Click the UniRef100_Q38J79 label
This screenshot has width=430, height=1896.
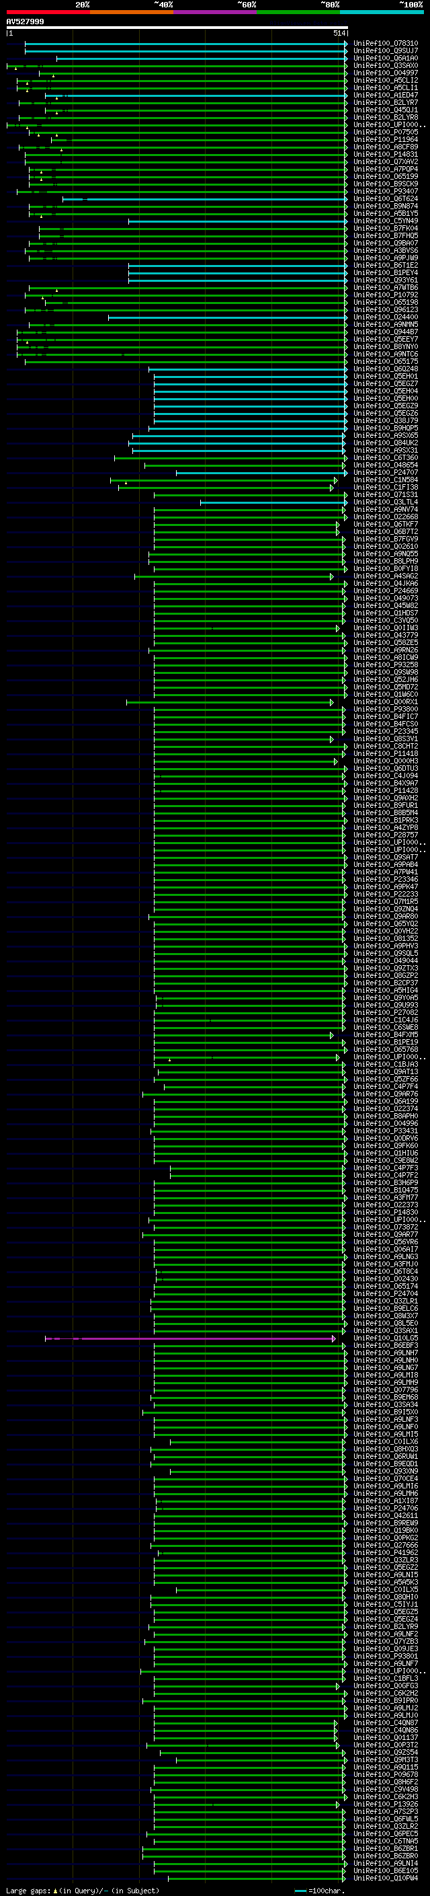point(386,421)
